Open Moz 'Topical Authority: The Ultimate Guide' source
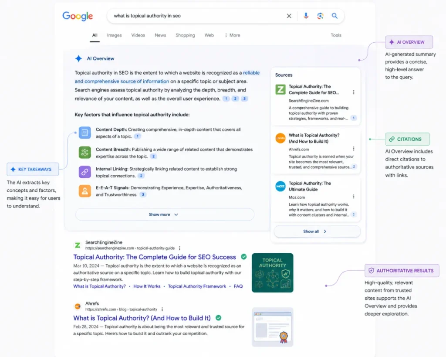 [x=310, y=186]
